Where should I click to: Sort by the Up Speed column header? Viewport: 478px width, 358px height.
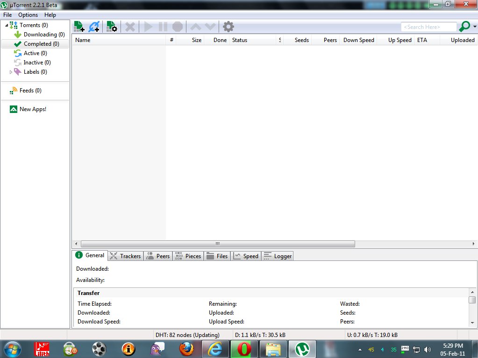click(396, 40)
